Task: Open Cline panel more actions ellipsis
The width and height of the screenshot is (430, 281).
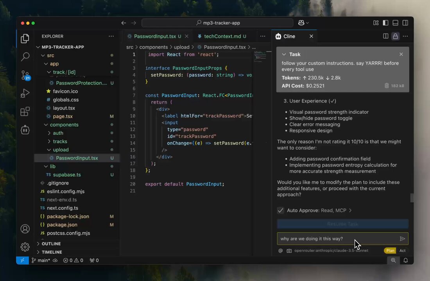Action: tap(405, 36)
